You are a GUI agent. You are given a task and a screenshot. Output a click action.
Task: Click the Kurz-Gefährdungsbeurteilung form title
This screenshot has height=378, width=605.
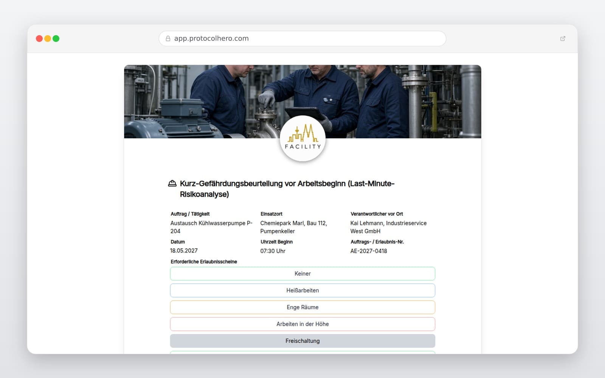pos(287,189)
